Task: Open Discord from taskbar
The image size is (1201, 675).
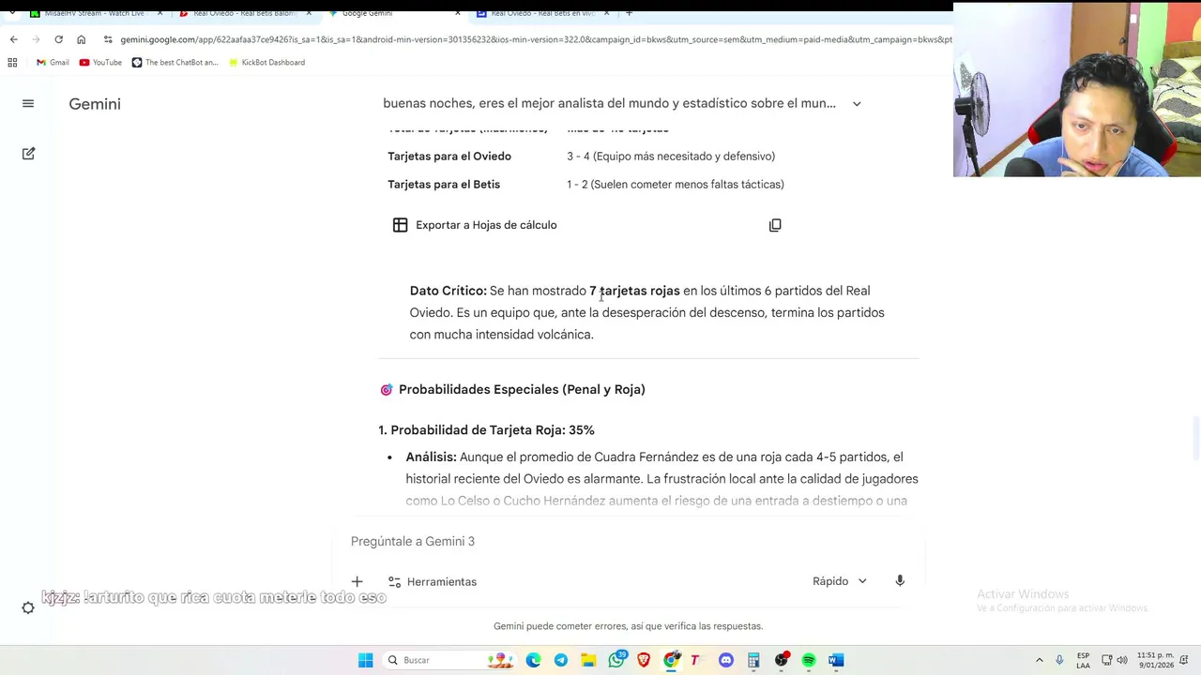Action: point(726,660)
